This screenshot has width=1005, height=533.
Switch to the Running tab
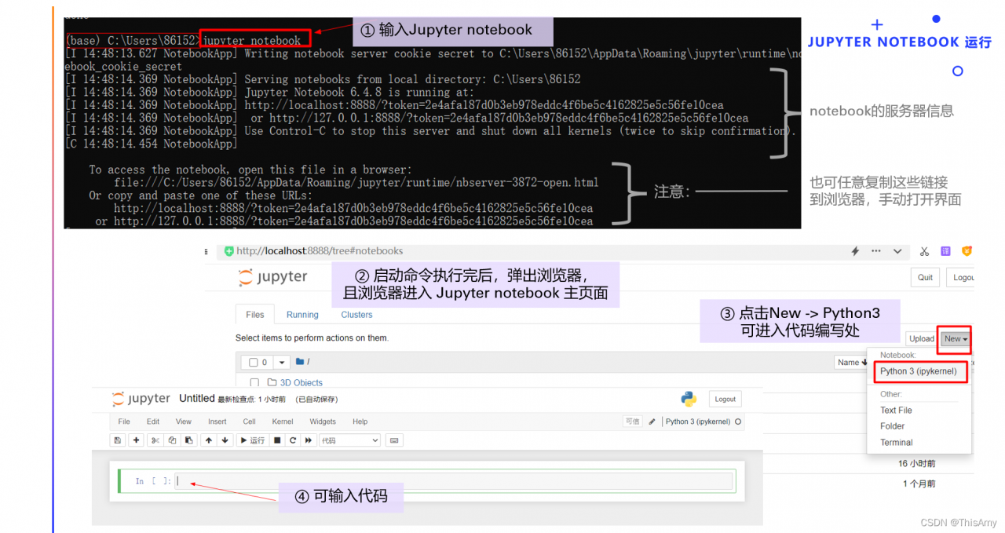tap(302, 315)
